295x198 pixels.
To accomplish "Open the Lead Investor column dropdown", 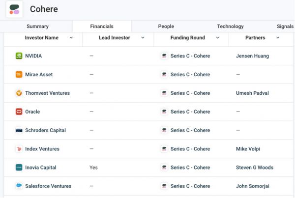I will click(143, 38).
